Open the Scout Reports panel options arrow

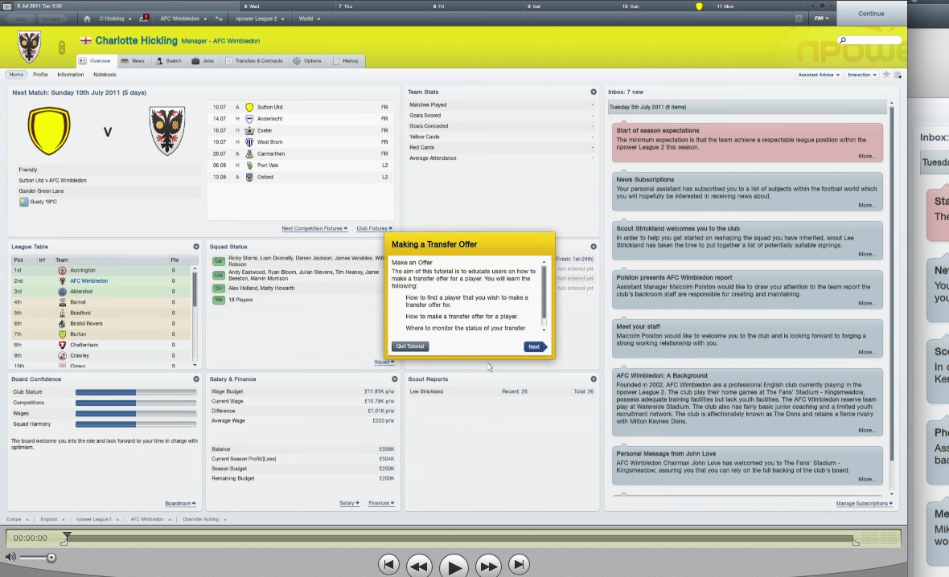pos(593,379)
